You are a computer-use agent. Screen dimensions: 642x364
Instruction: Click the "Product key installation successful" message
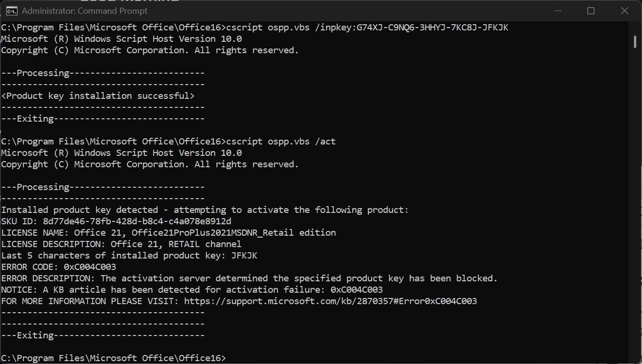[98, 96]
